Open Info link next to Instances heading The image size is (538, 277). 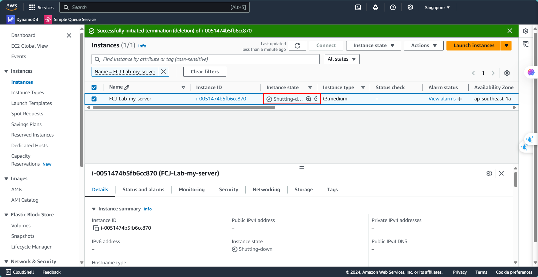click(x=142, y=46)
